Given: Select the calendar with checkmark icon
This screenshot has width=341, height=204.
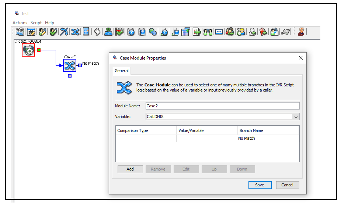Looking at the screenshot, I should pos(186,32).
